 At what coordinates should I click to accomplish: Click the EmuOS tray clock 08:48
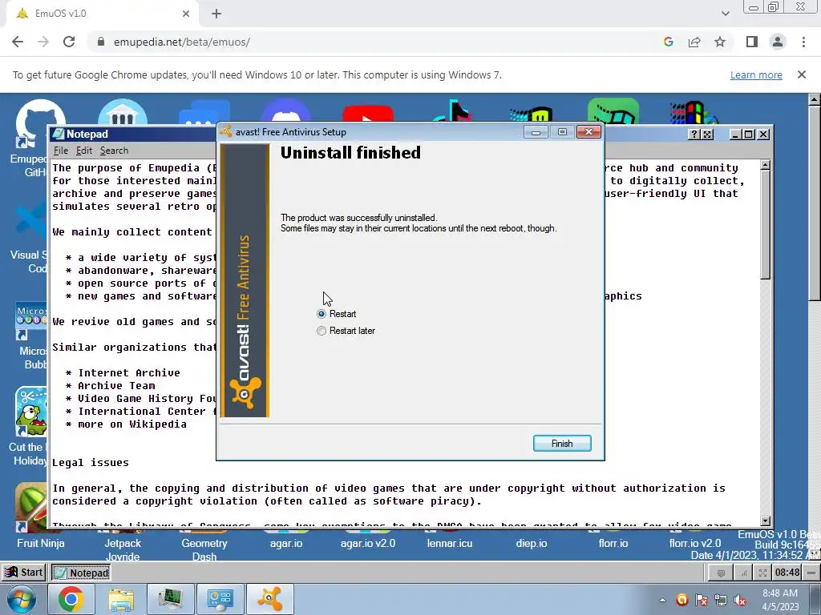pyautogui.click(x=787, y=573)
